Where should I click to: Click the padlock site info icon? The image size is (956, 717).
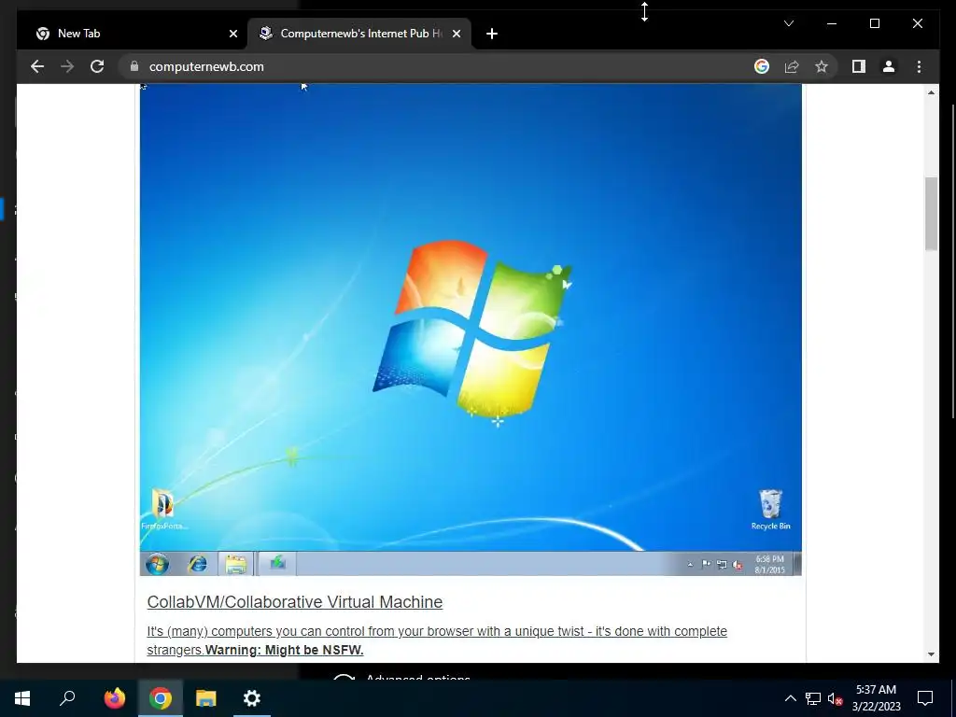134,66
